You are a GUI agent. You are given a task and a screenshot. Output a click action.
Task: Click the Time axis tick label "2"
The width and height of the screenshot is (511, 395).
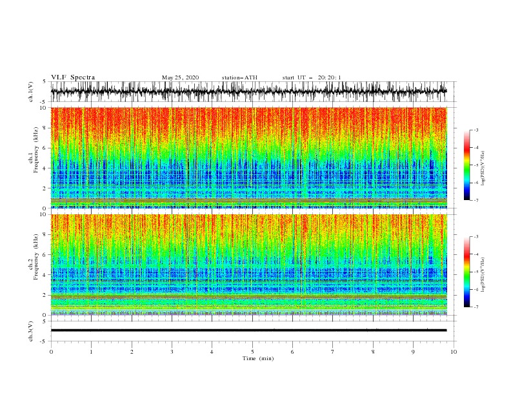pyautogui.click(x=132, y=352)
